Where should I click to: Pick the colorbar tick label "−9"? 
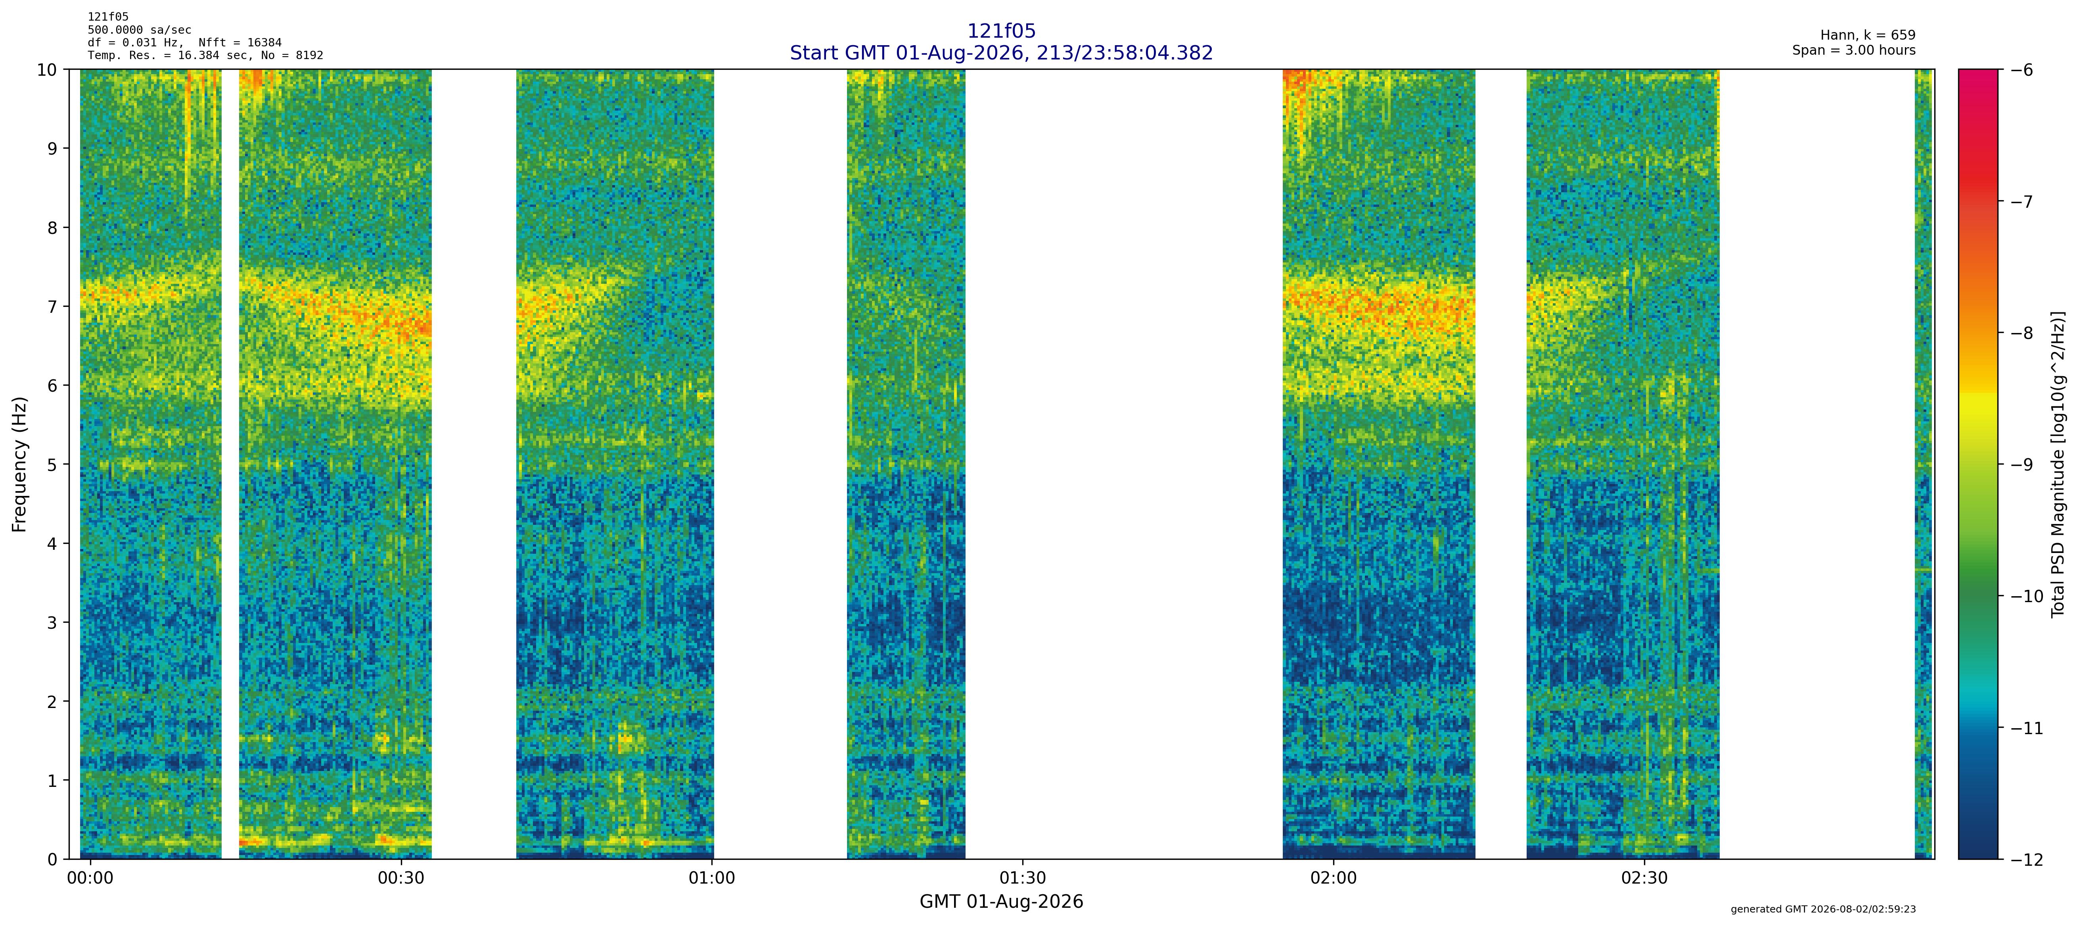point(2022,465)
